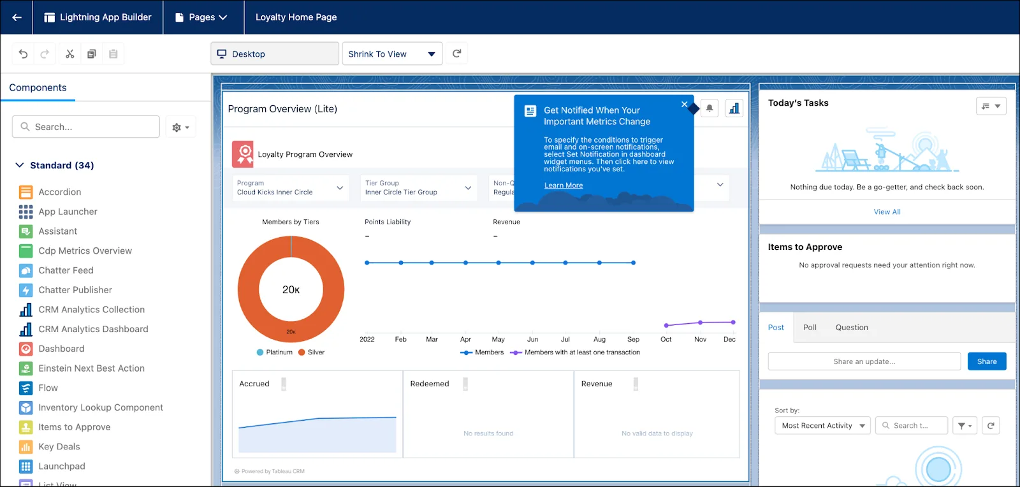Click the redo icon
The image size is (1020, 487).
[45, 54]
